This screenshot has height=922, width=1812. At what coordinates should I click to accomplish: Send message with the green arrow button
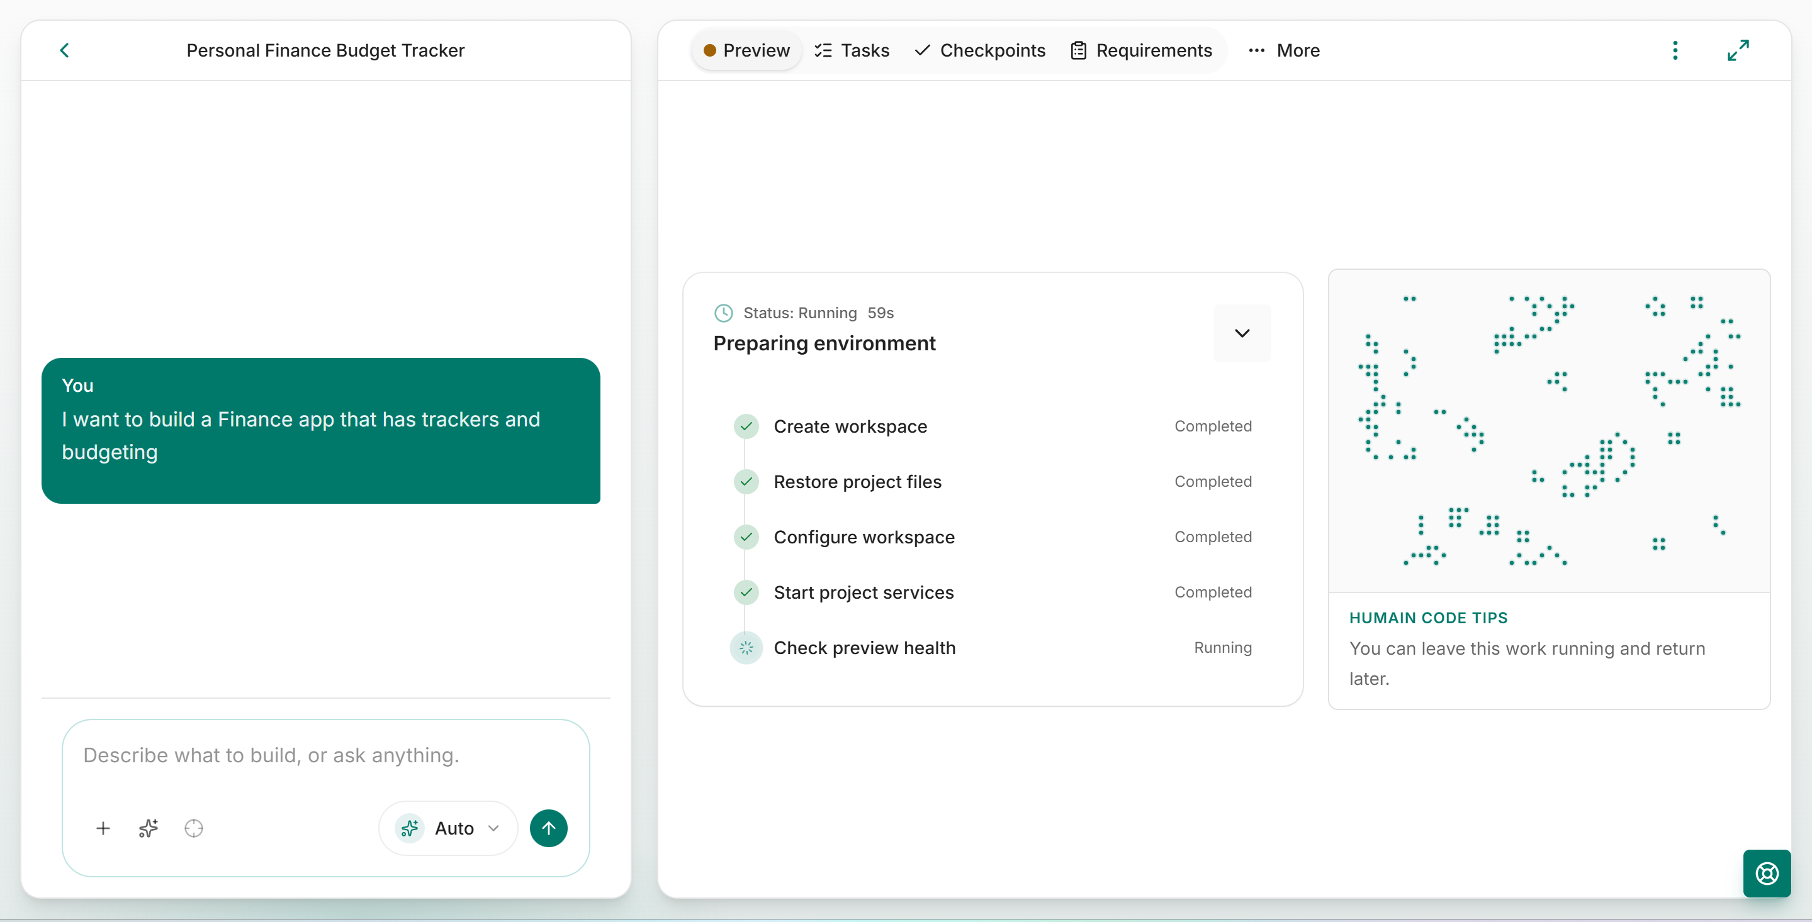click(x=549, y=828)
